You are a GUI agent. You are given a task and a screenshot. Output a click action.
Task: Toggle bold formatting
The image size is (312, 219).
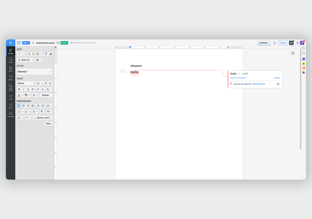point(19,89)
